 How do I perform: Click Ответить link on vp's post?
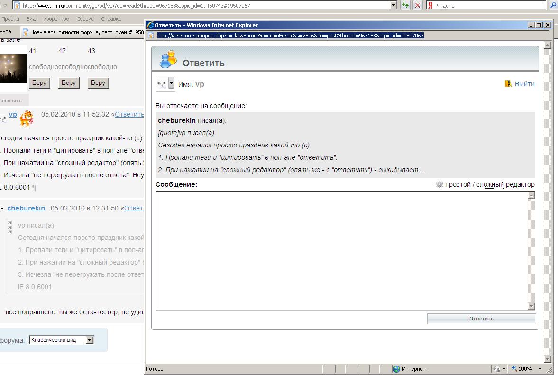[x=129, y=115]
